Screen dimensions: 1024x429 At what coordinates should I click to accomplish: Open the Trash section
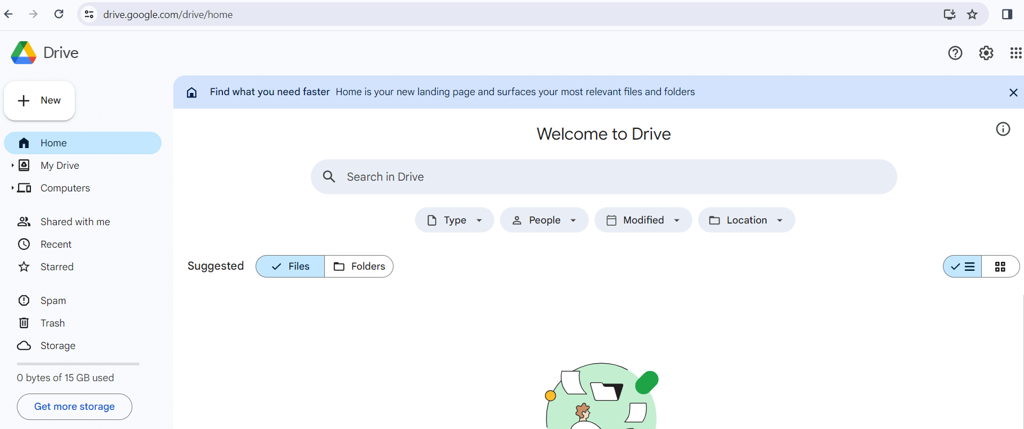pos(52,323)
